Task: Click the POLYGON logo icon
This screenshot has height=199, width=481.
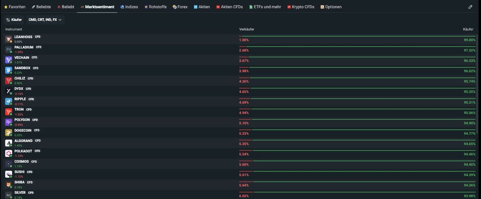Action: [x=9, y=122]
